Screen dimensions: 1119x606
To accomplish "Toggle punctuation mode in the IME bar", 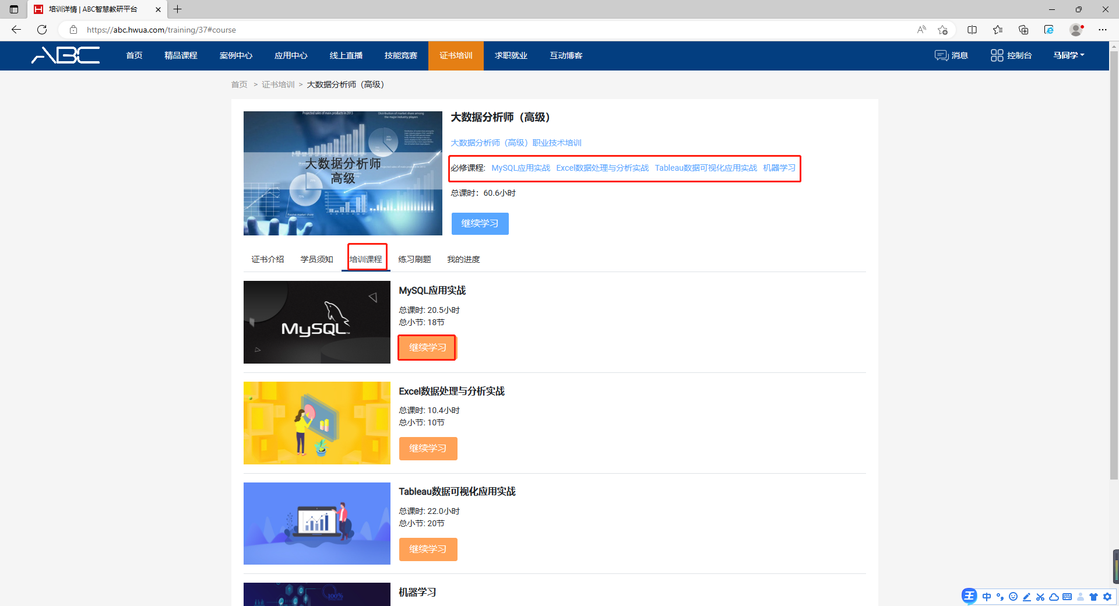I will coord(1000,597).
